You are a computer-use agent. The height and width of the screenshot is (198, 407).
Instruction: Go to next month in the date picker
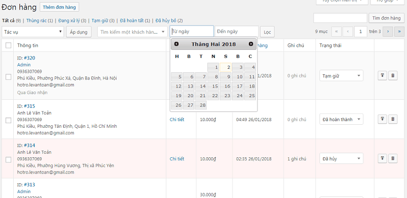251,44
